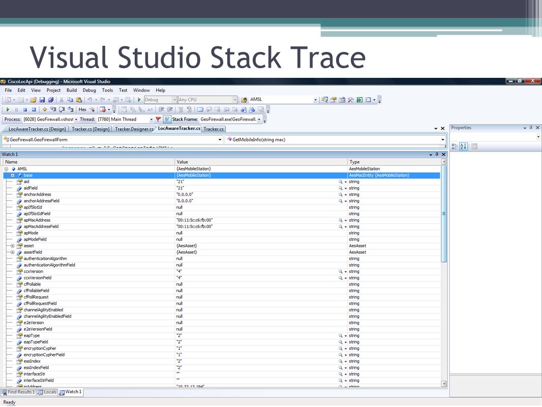Click Find in Files icon left of AMSL
Screen dimensions: 542x407
244,100
